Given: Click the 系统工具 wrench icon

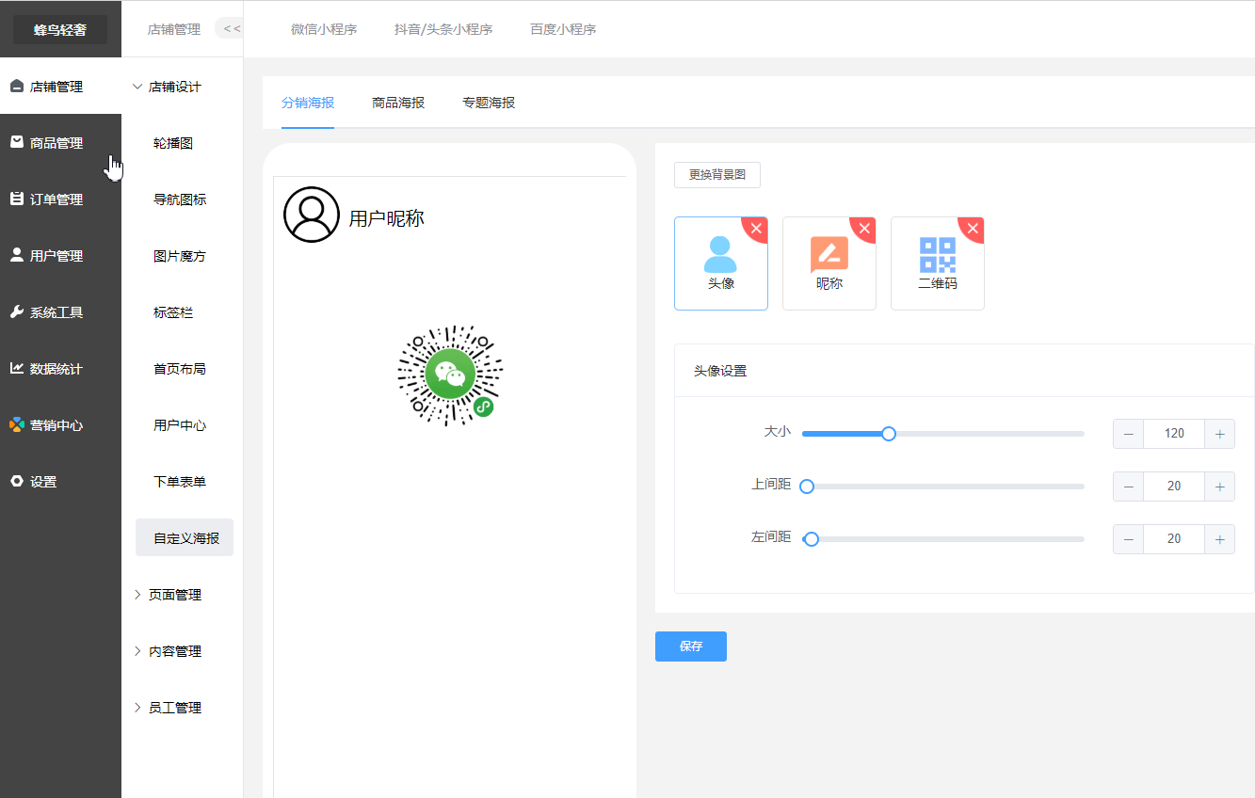Looking at the screenshot, I should (x=16, y=311).
